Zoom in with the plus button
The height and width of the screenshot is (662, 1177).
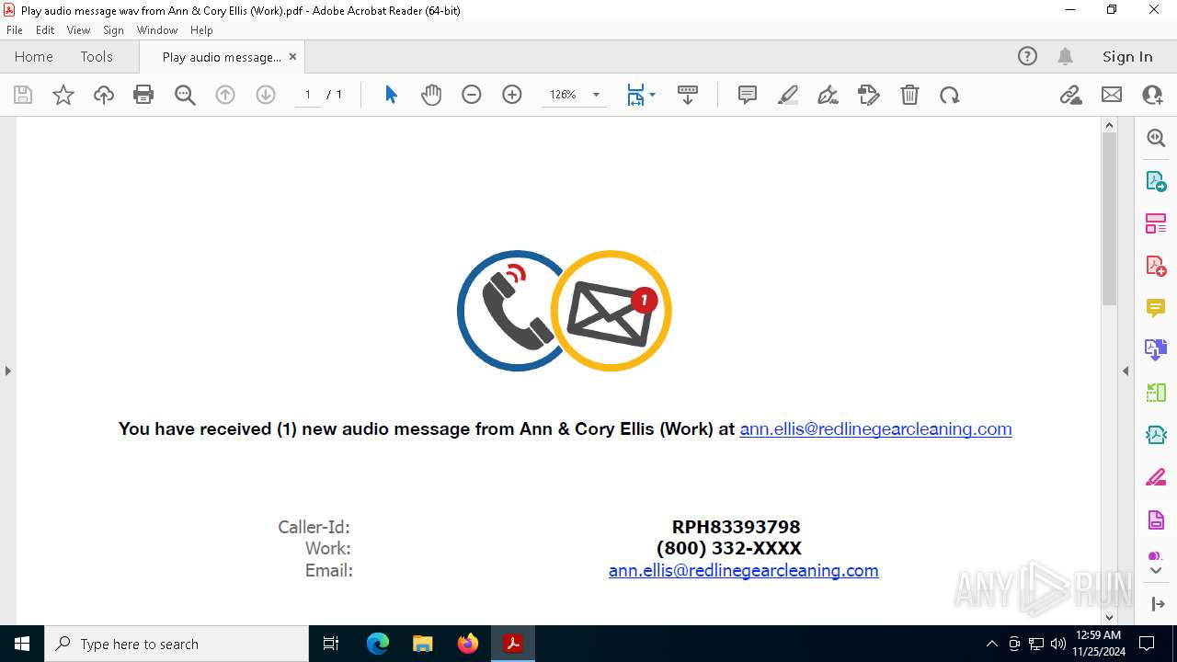tap(512, 95)
